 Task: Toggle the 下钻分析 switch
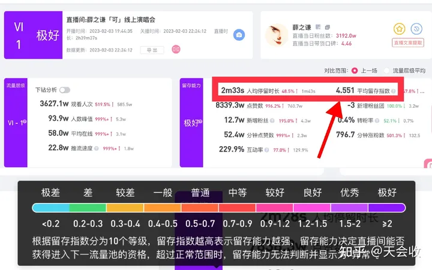pyautogui.click(x=64, y=90)
